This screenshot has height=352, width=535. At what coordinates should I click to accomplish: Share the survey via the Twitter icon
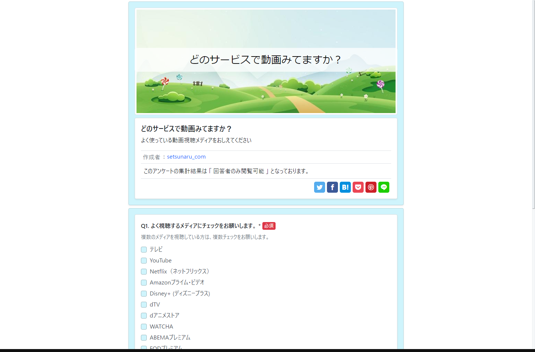coord(319,187)
